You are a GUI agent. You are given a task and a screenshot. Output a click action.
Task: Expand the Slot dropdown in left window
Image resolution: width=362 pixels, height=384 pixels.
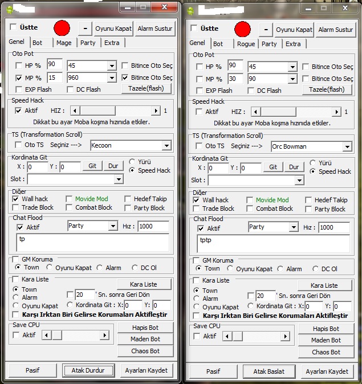tap(119, 179)
